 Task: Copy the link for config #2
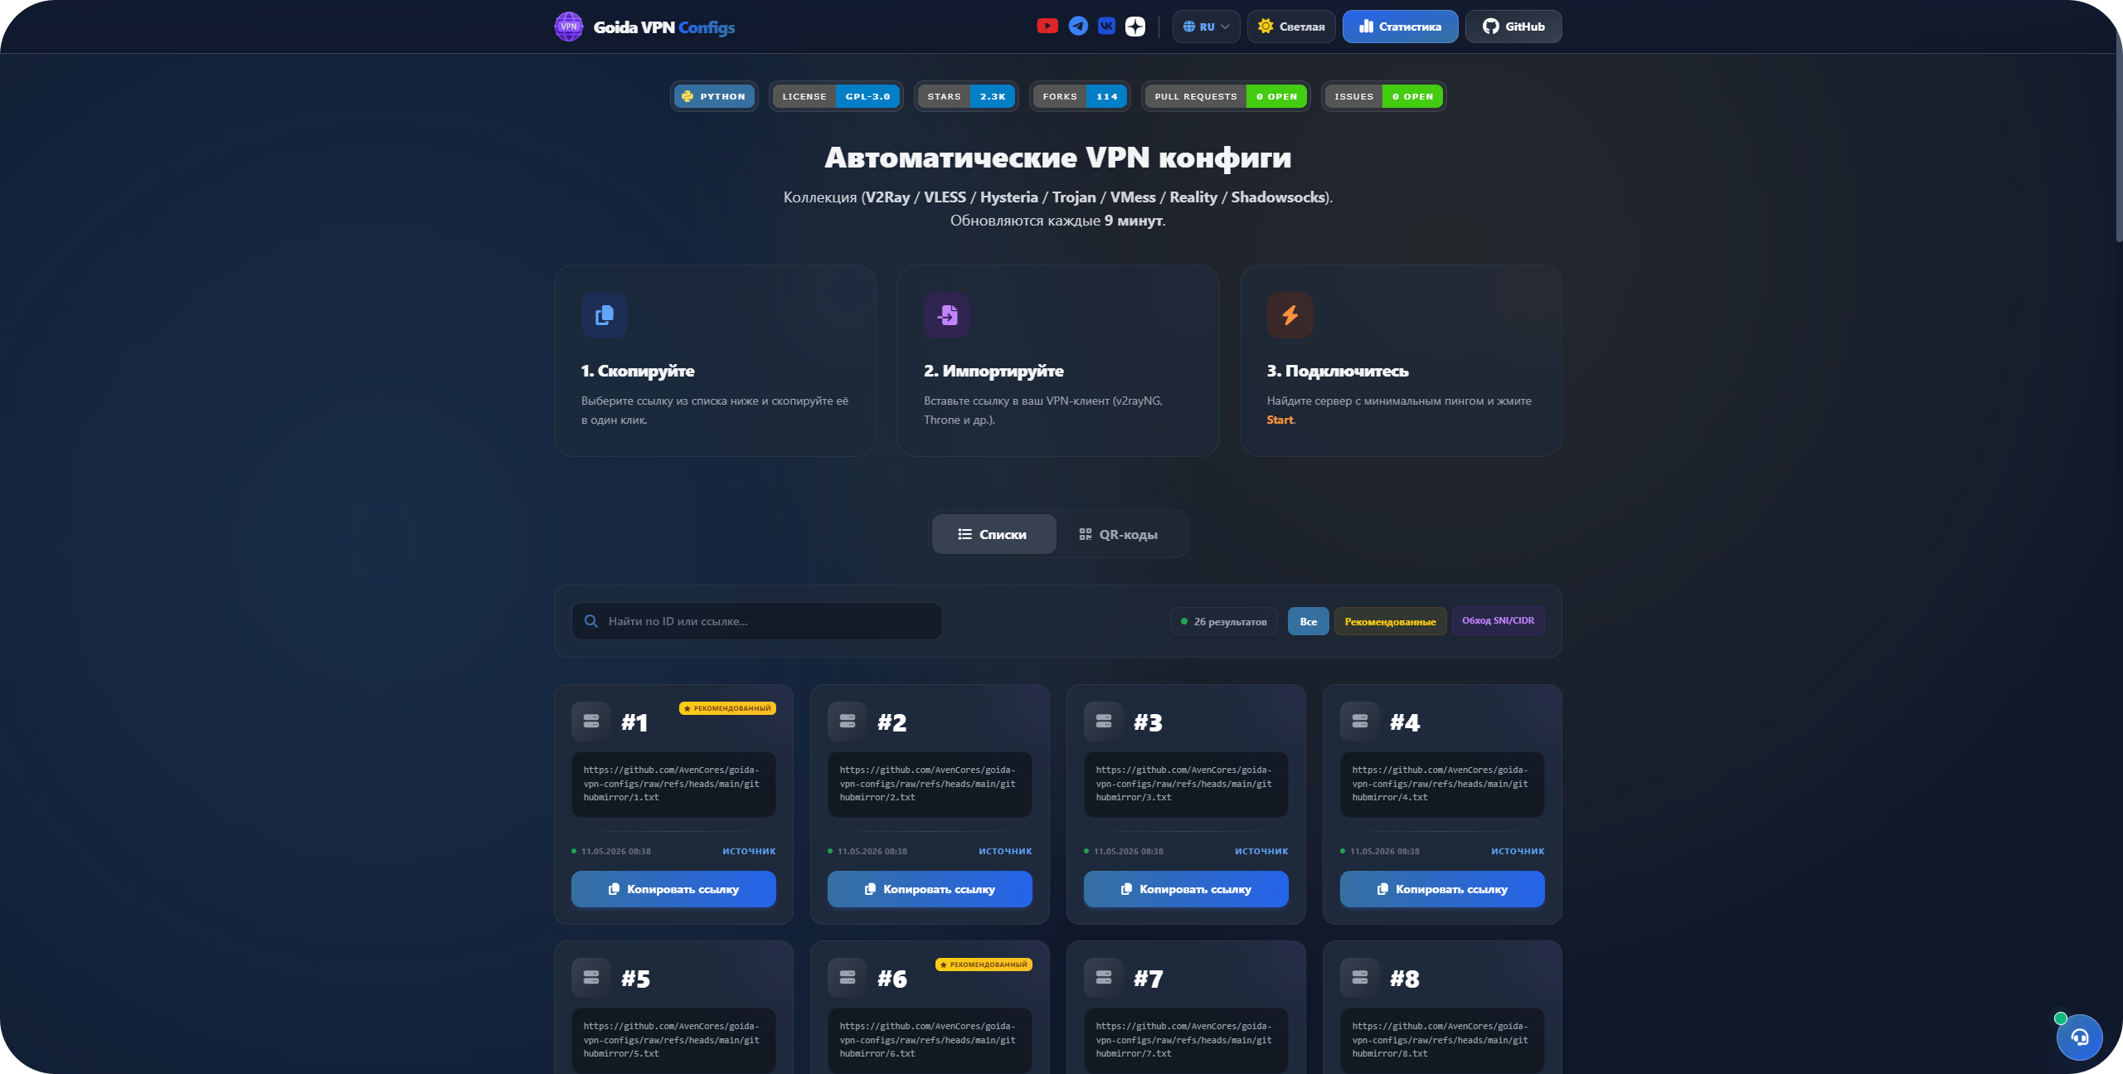[930, 889]
